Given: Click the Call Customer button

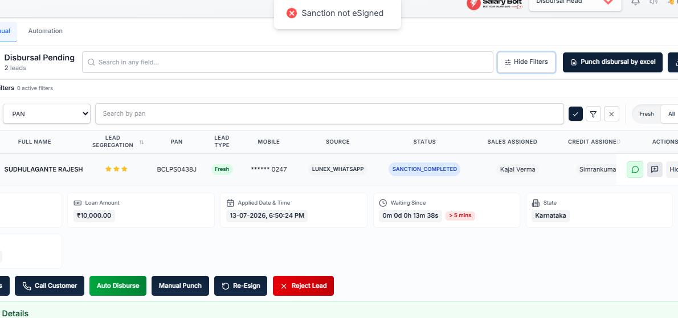Looking at the screenshot, I should 50,286.
